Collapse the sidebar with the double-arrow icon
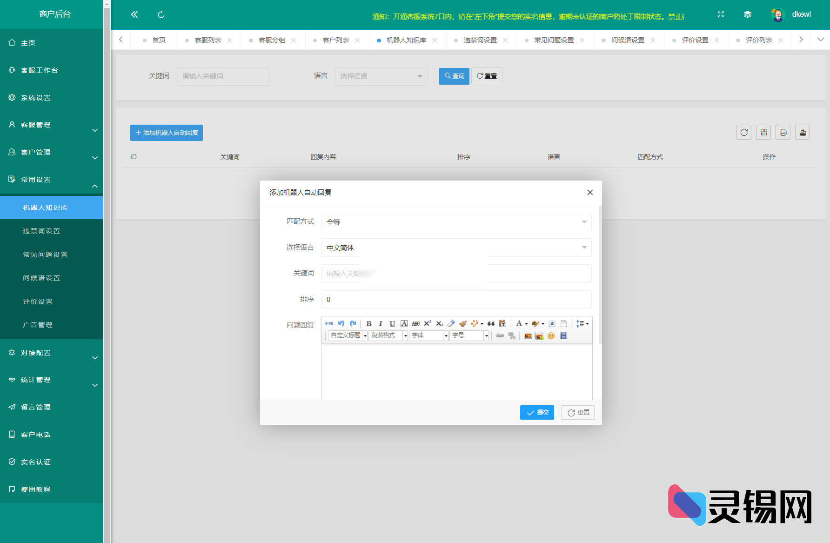This screenshot has height=543, width=830. pos(134,14)
